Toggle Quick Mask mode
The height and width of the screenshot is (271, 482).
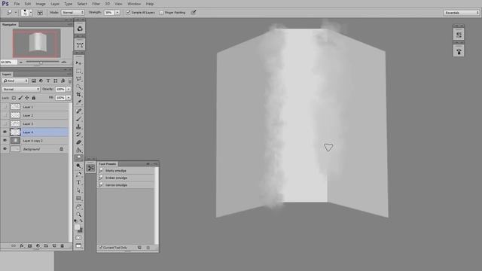click(78, 238)
